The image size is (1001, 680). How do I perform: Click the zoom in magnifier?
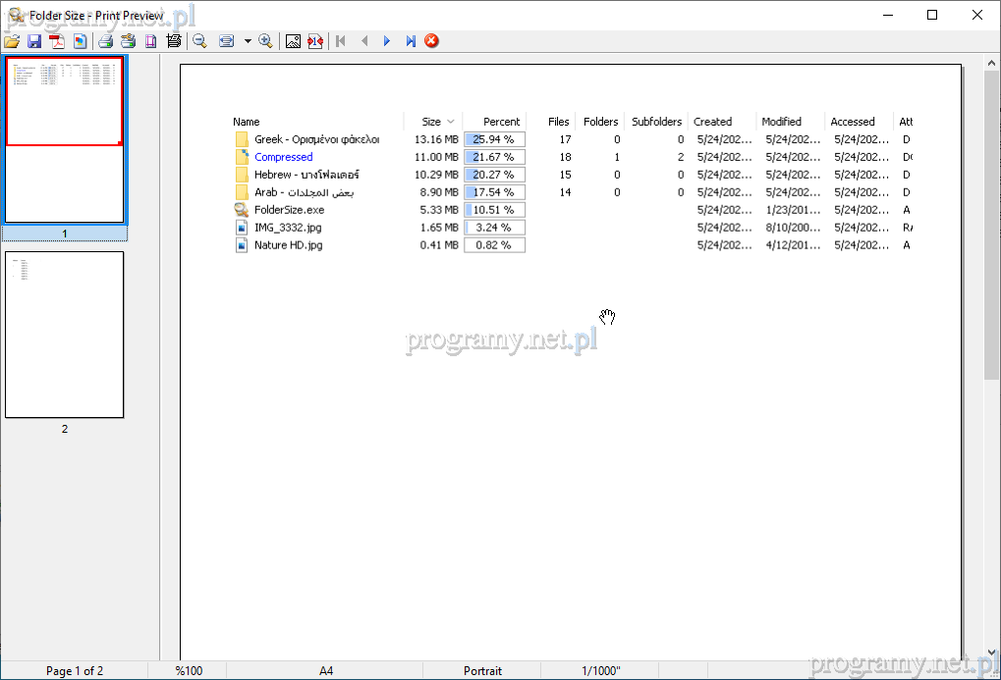pyautogui.click(x=265, y=41)
